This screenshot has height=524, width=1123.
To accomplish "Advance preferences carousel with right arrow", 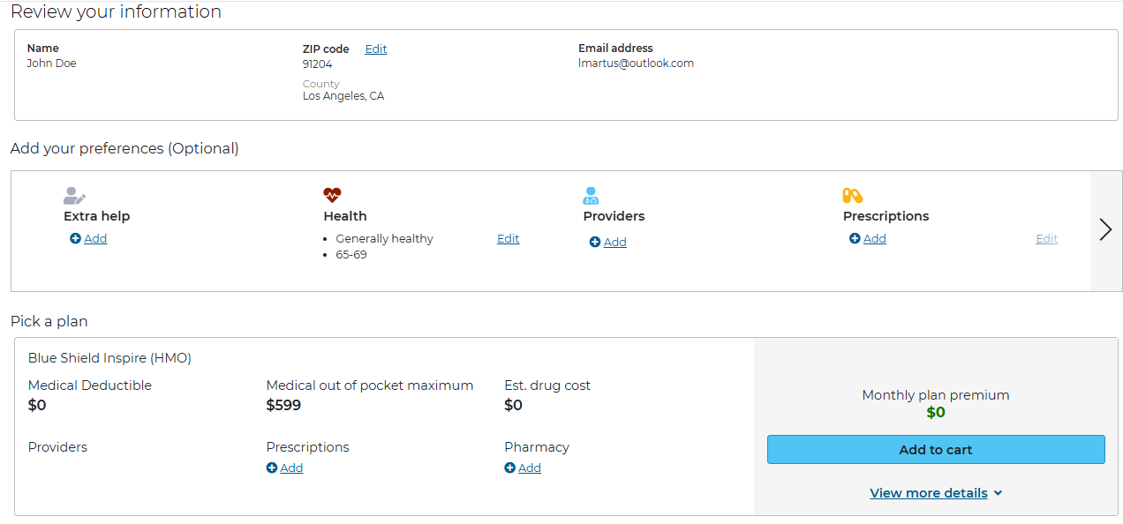I will (1105, 230).
